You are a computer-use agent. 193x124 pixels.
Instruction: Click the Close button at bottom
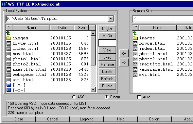click(x=19, y=119)
